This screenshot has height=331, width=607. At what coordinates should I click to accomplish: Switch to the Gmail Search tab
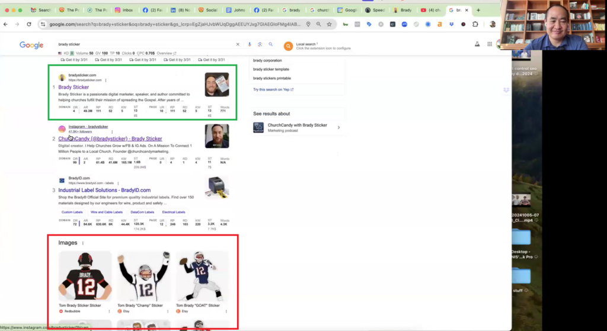pyautogui.click(x=41, y=10)
